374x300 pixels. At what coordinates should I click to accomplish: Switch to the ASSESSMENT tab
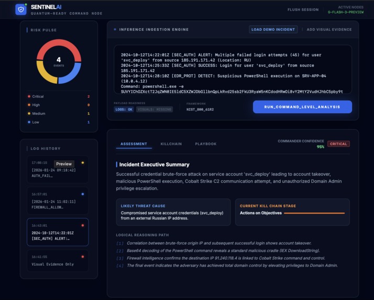click(134, 144)
